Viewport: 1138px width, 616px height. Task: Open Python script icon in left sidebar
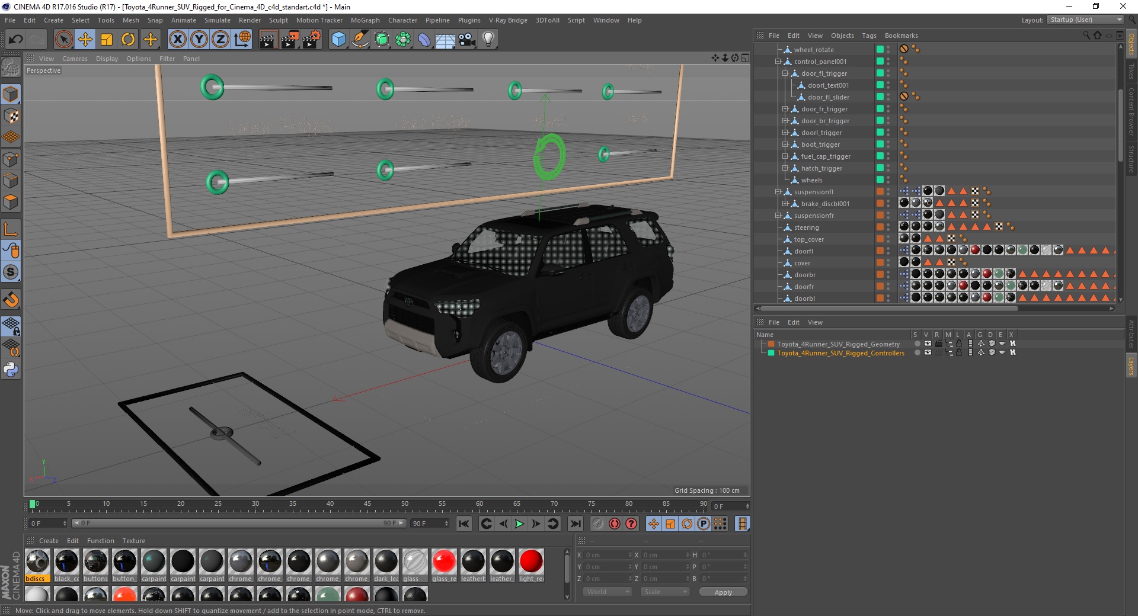pos(11,370)
